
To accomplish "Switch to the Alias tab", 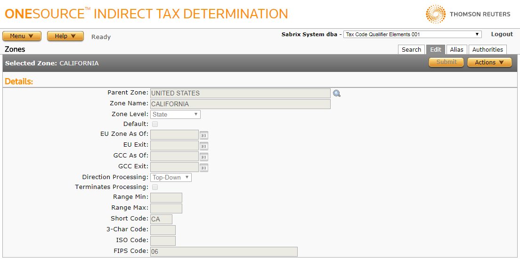I will point(456,50).
